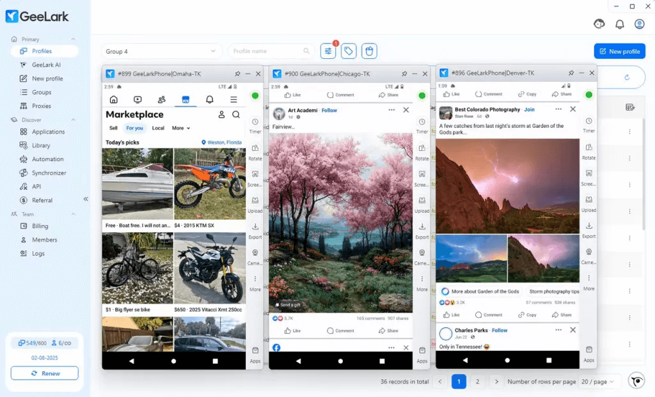Collapse the left sidebar with double arrow
Image resolution: width=655 pixels, height=397 pixels.
coord(86,199)
